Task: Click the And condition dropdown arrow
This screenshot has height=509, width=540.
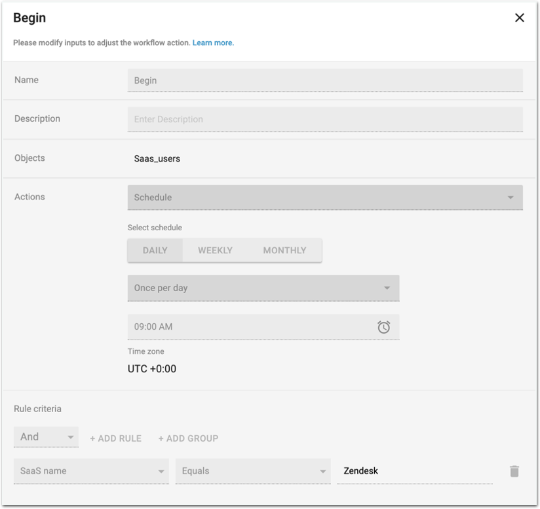Action: click(x=71, y=437)
